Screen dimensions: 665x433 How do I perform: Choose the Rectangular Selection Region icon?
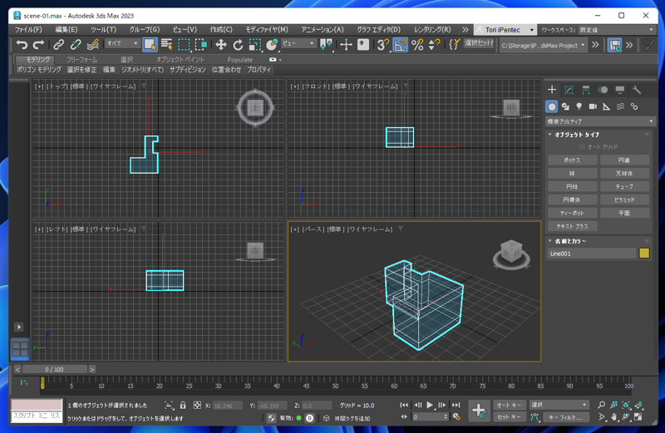(184, 44)
